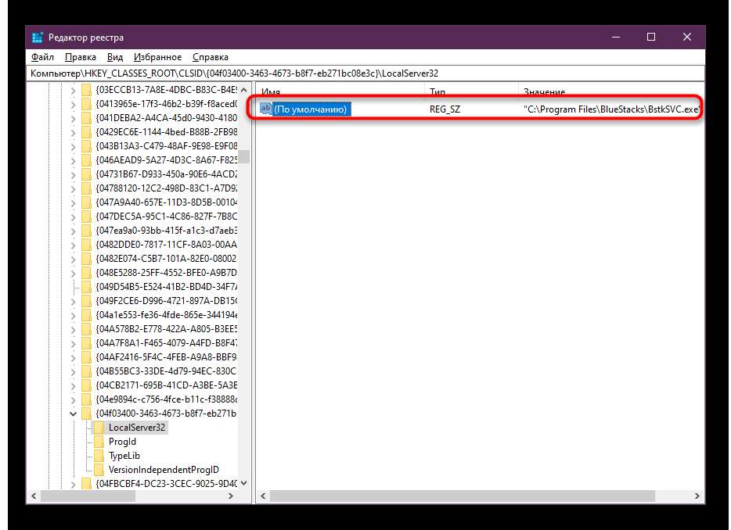The image size is (731, 530).
Task: Click the TypeLib folder icon
Action: (99, 456)
